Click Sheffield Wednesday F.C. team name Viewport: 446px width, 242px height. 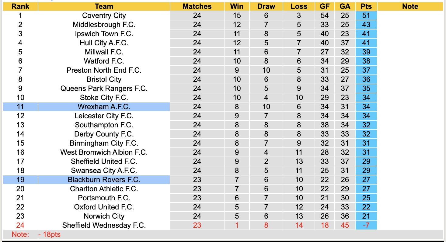(104, 225)
